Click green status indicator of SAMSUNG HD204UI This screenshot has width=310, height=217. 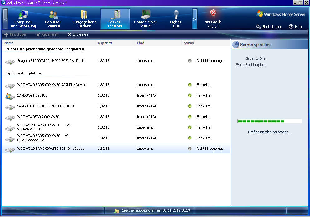[x=190, y=95]
